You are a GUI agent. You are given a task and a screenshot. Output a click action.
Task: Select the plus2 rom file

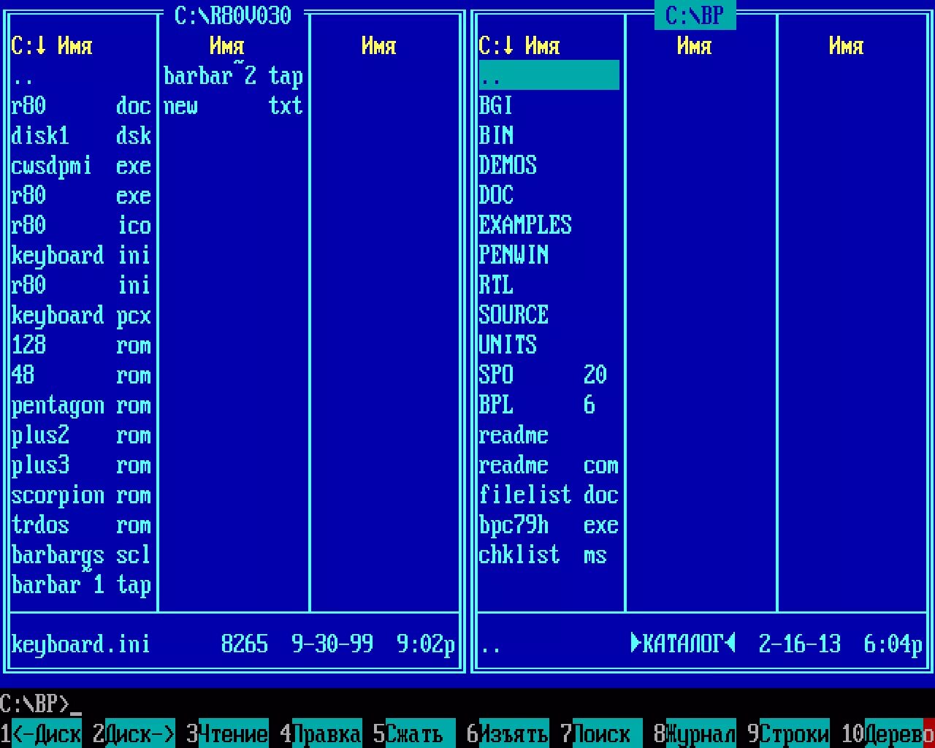[82, 435]
